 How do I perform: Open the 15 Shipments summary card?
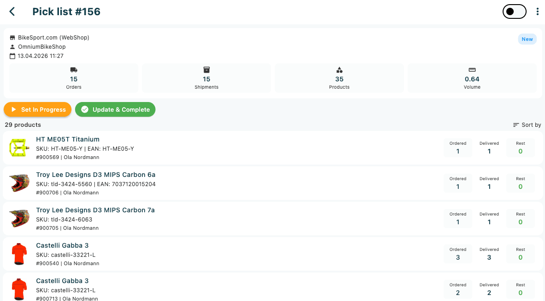[x=206, y=78]
